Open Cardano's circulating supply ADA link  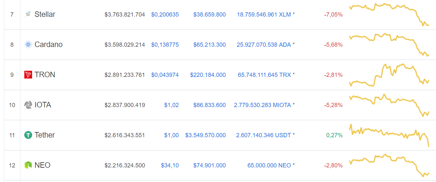coord(264,44)
